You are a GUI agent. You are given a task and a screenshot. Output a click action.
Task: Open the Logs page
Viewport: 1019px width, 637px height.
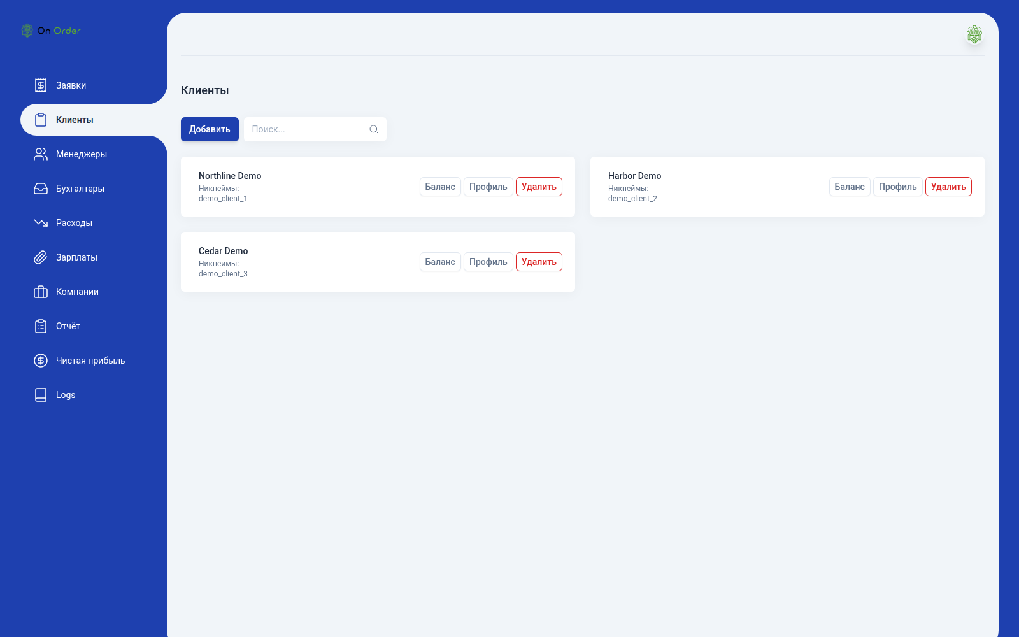[x=94, y=395]
